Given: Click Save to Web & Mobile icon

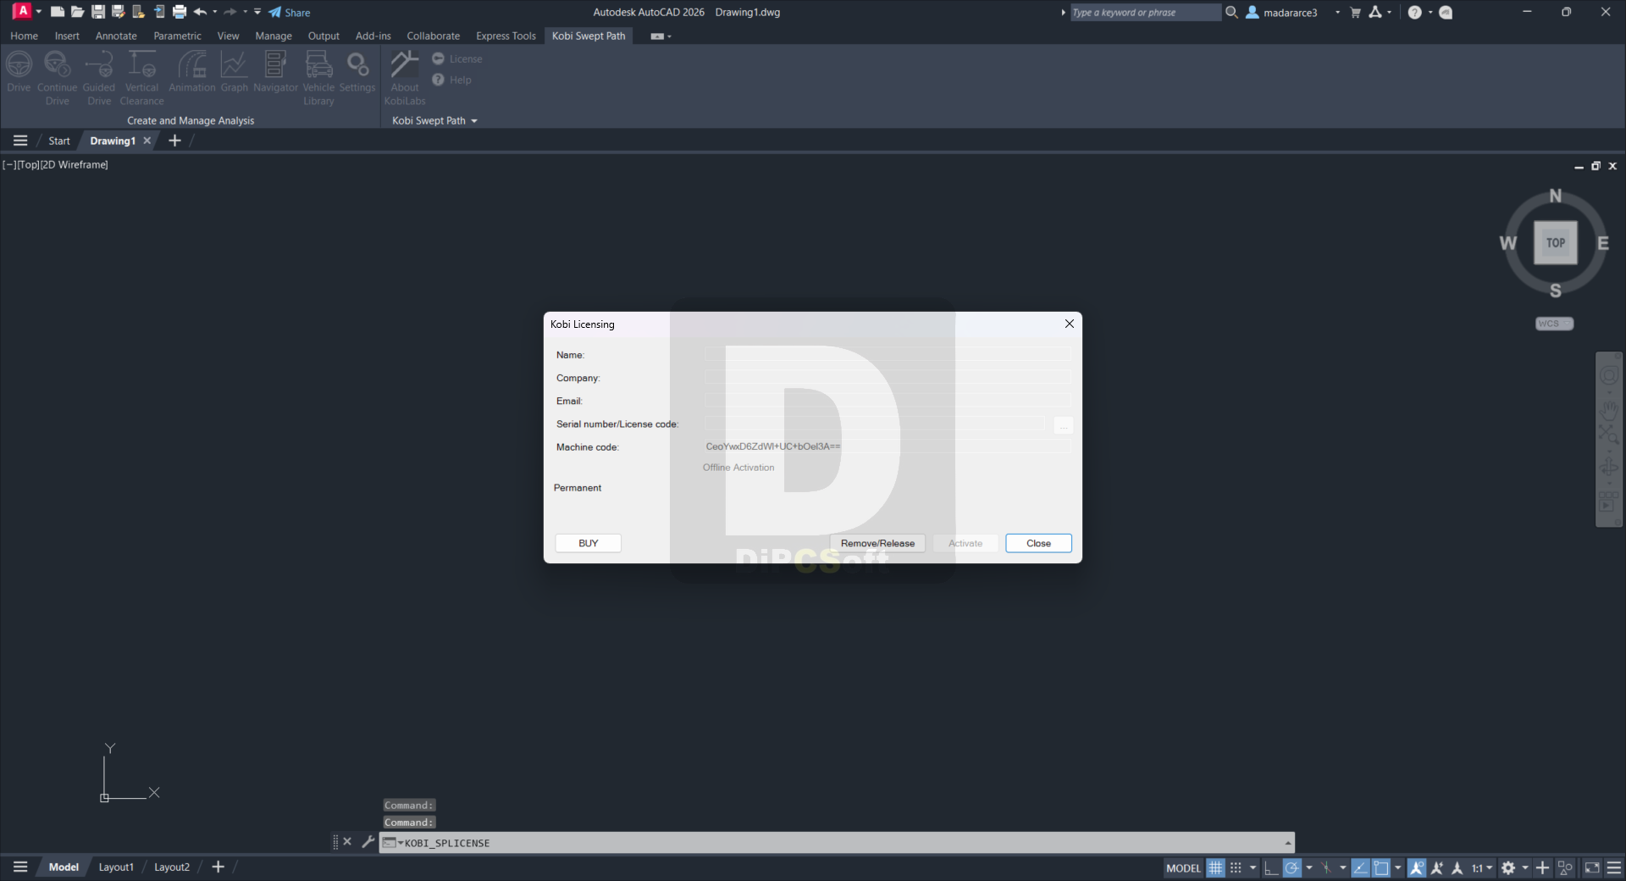Looking at the screenshot, I should tap(158, 12).
